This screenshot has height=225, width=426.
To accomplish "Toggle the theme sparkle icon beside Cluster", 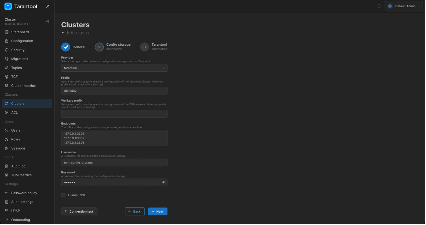I will pyautogui.click(x=48, y=22).
